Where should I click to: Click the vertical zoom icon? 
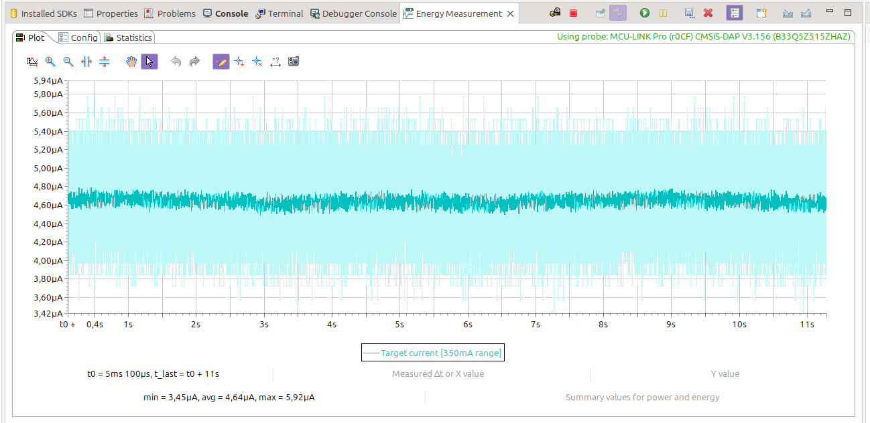pos(105,62)
